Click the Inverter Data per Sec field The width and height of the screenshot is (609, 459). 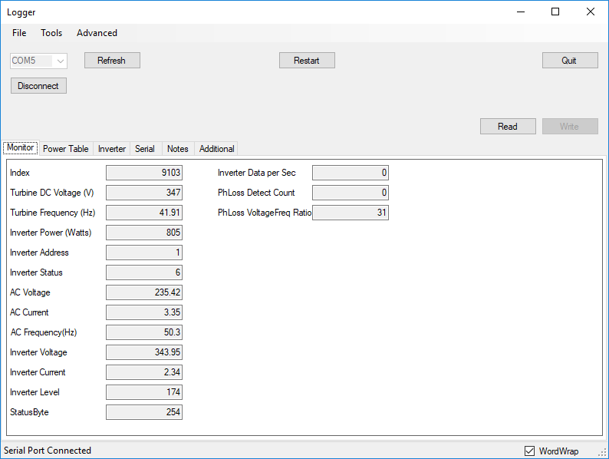click(x=351, y=173)
